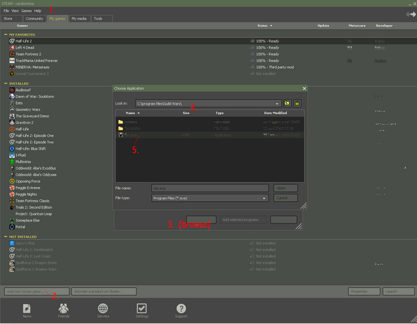Toggle favorite star for Left 4 Dead
Screen dimensions: 417x324
click(252, 48)
